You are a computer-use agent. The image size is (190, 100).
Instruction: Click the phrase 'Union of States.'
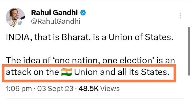pos(141,37)
